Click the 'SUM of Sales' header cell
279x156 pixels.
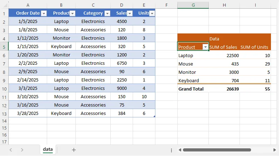pyautogui.click(x=224, y=47)
